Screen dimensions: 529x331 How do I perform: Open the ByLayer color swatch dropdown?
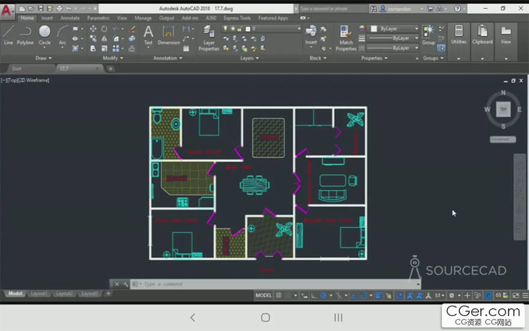[x=394, y=29]
